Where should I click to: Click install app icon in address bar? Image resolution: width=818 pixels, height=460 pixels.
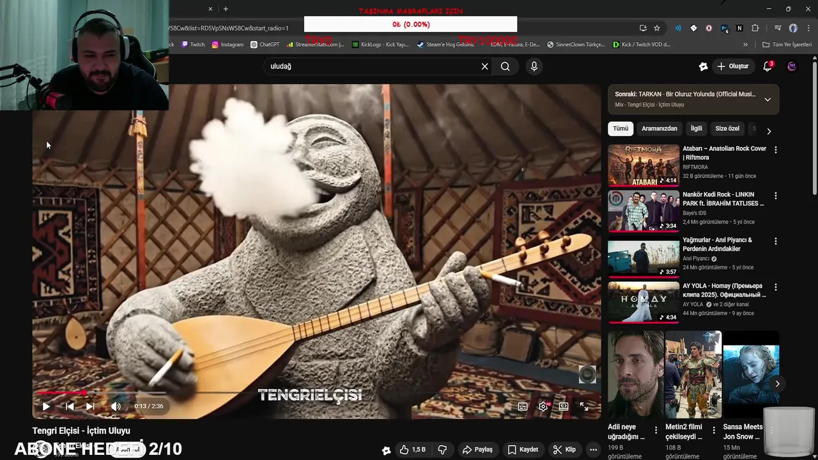pos(643,28)
